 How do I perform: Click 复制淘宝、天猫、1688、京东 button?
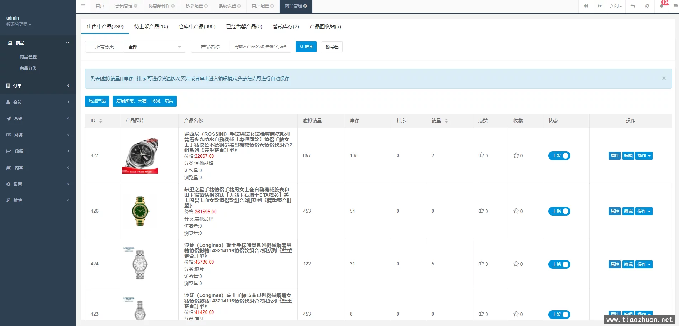pyautogui.click(x=145, y=101)
